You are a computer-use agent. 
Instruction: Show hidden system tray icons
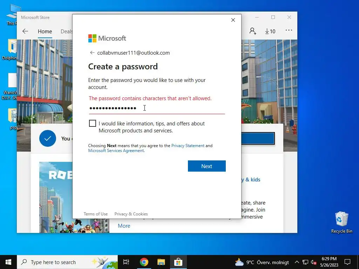297,262
